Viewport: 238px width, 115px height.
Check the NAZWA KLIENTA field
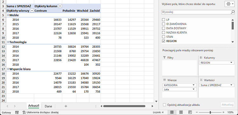pyautogui.click(x=163, y=32)
